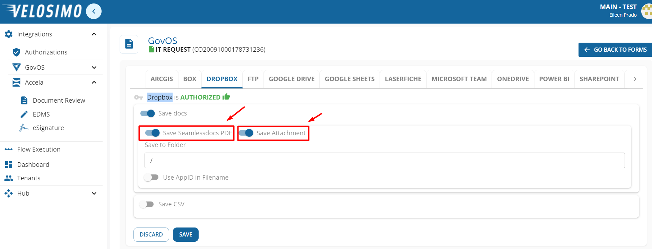652x249 pixels.
Task: Collapse the Integrations section chevron
Action: click(94, 34)
